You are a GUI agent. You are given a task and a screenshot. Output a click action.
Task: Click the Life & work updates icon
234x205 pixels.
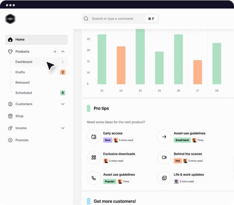tap(164, 178)
